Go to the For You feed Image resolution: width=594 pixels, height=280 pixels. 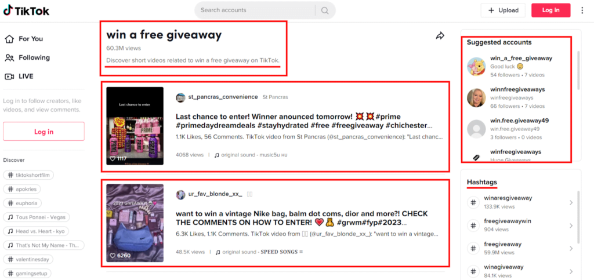pyautogui.click(x=23, y=39)
